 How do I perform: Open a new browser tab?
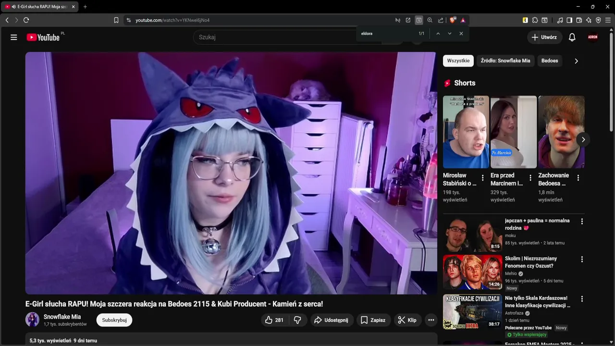pos(85,7)
